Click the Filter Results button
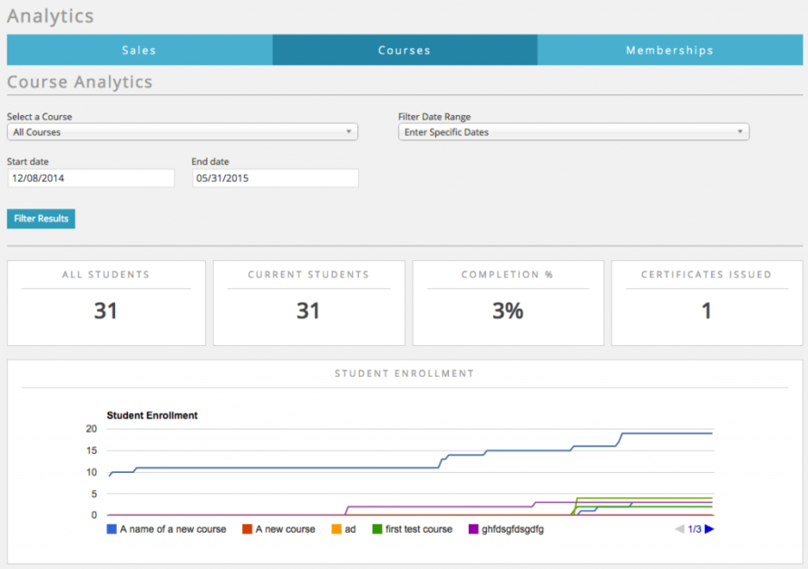 point(40,218)
